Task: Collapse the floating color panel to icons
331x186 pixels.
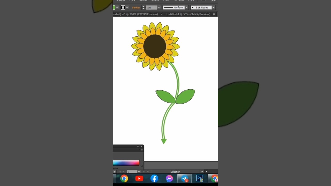Action: pyautogui.click(x=138, y=146)
